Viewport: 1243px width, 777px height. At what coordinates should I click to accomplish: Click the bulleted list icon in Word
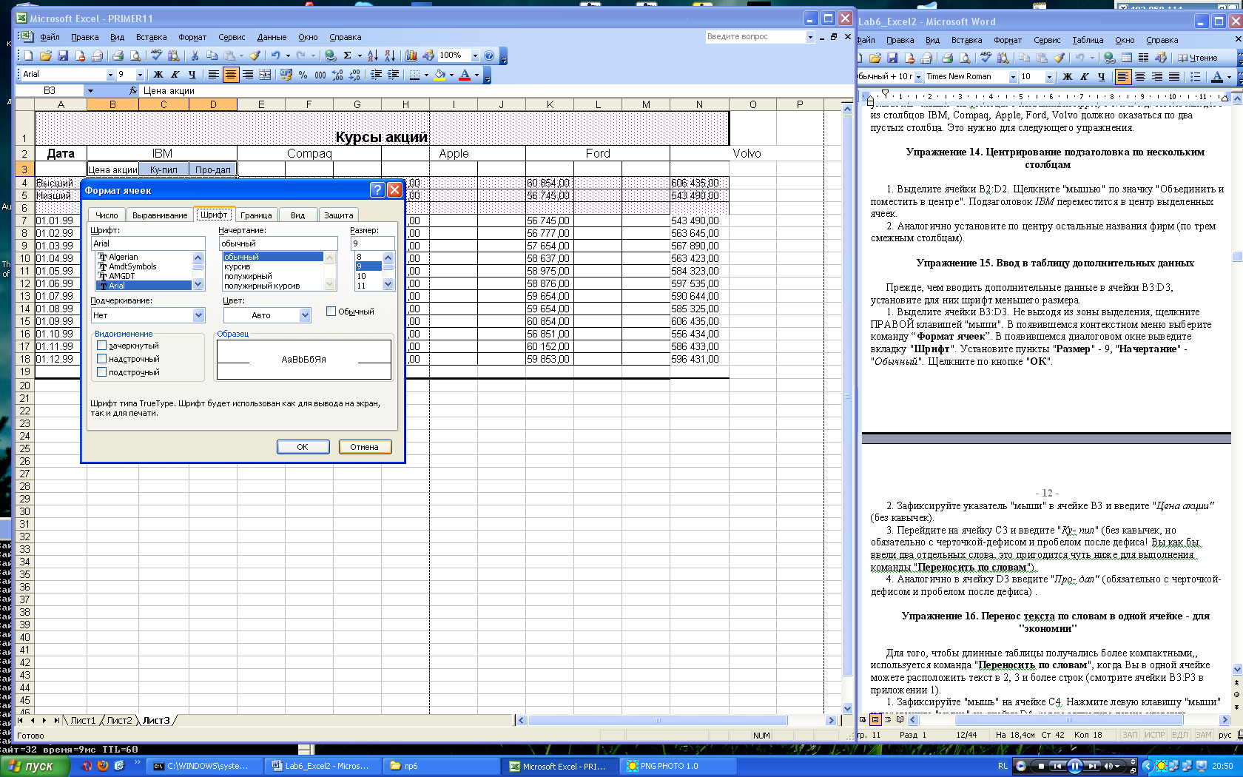tap(1196, 77)
